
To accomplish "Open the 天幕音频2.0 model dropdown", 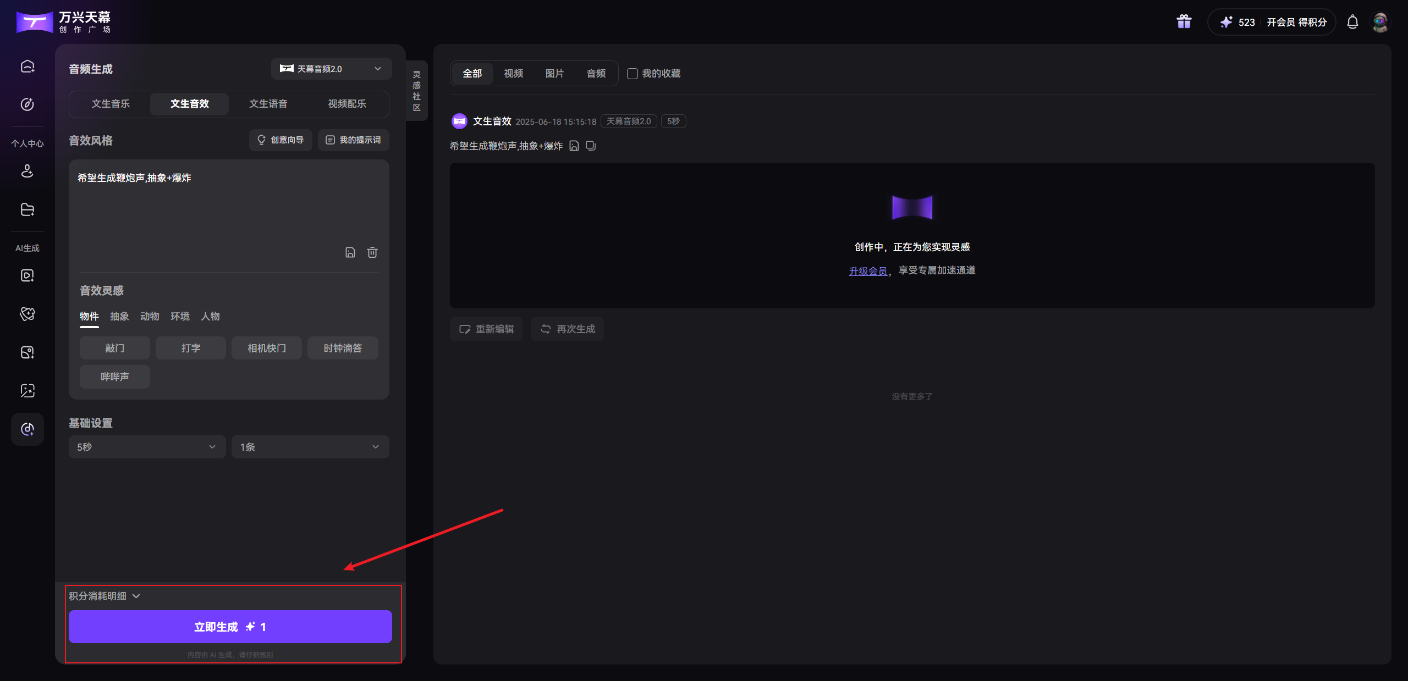I will (331, 69).
